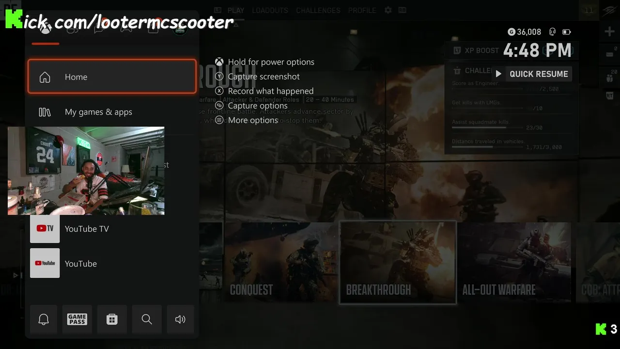Select the Breakthrough game mode card

pos(398,262)
